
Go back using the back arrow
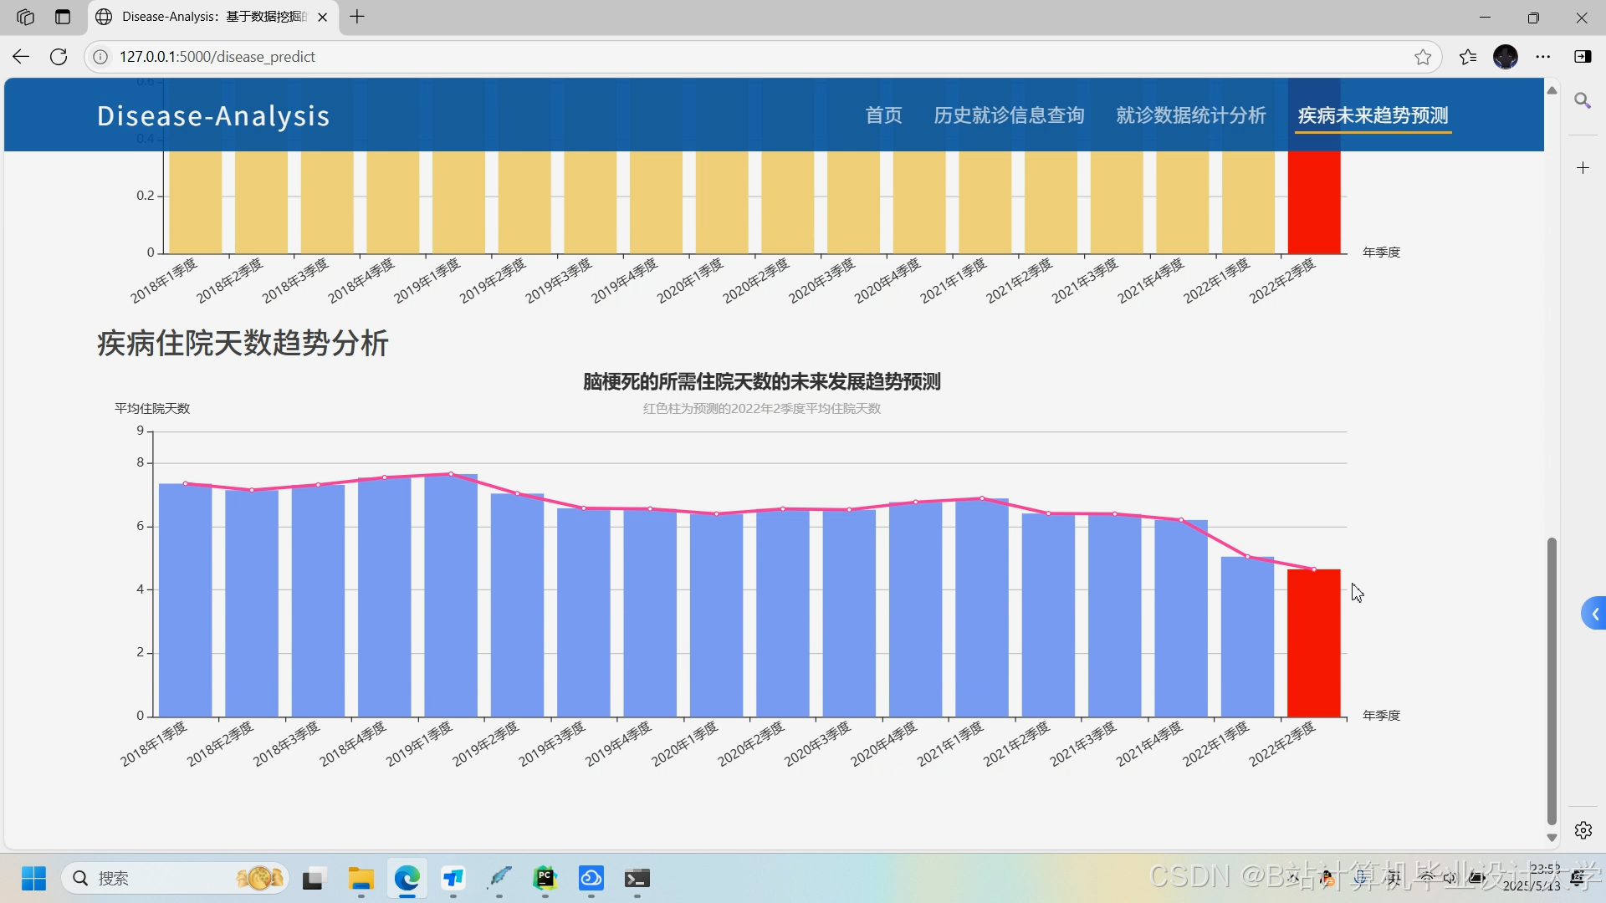tap(20, 56)
